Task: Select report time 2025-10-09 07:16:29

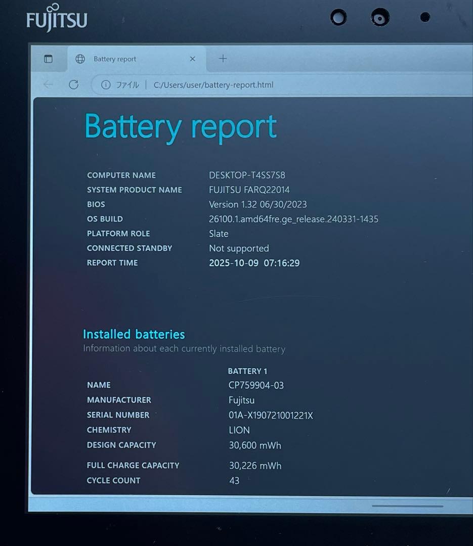Action: click(x=254, y=263)
